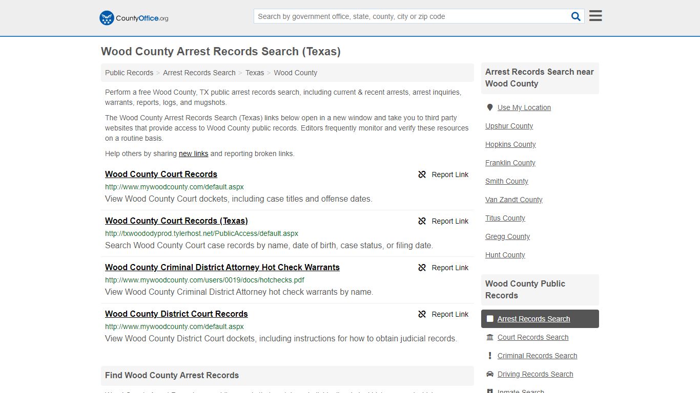Image resolution: width=700 pixels, height=393 pixels.
Task: Click the Arrest Records Search sidebar icon
Action: 490,319
